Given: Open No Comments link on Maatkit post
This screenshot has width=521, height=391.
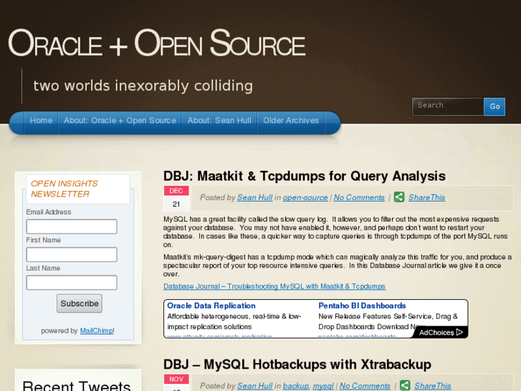Looking at the screenshot, I should [359, 197].
